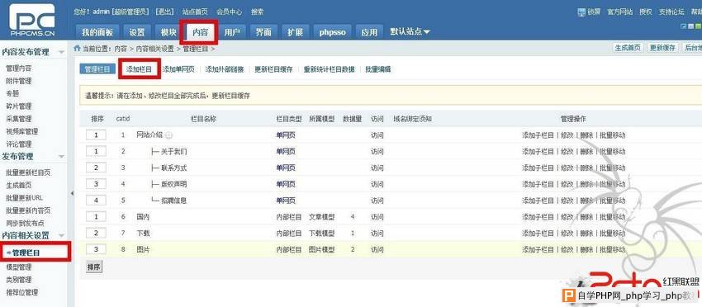Click the 添加单网页 sub-tab
Screen dimensions: 702x307
[x=178, y=69]
